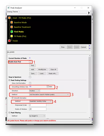Click the yellow Fit Peaks (Pro) step square
104x136 pixels.
tap(12, 36)
